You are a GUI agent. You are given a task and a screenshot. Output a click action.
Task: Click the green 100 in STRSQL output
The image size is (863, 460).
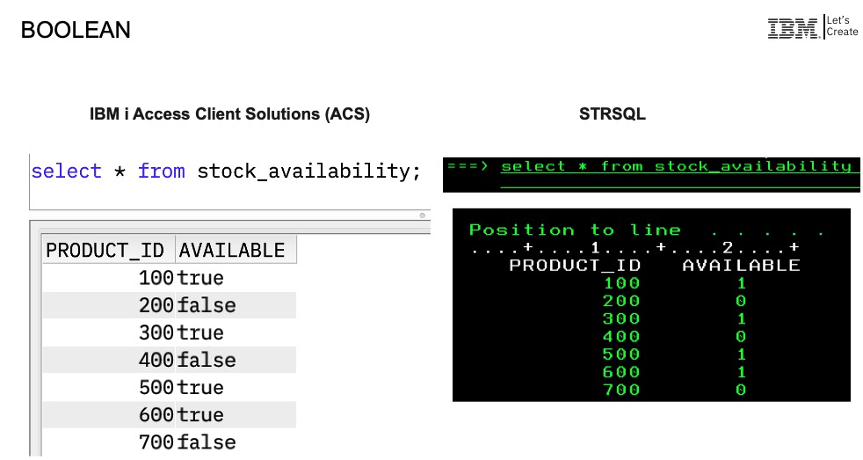pos(622,283)
